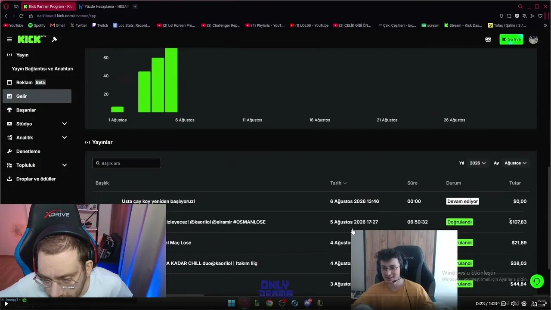Click the Tutar column header

tap(515, 183)
